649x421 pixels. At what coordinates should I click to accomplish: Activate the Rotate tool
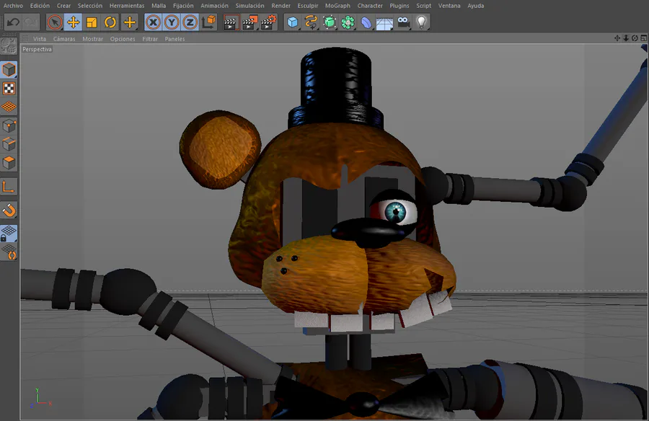click(110, 22)
